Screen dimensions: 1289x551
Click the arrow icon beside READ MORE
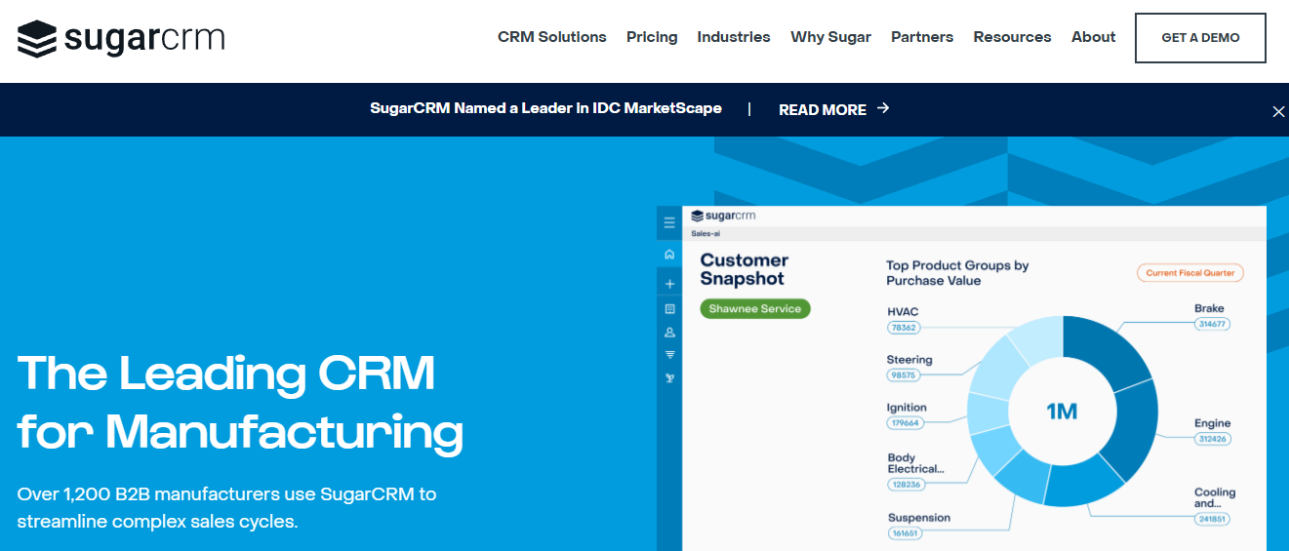[x=883, y=108]
